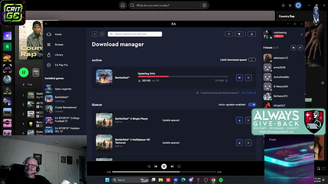
Task: Go to Spotify Home icon
Action: [x=123, y=5]
